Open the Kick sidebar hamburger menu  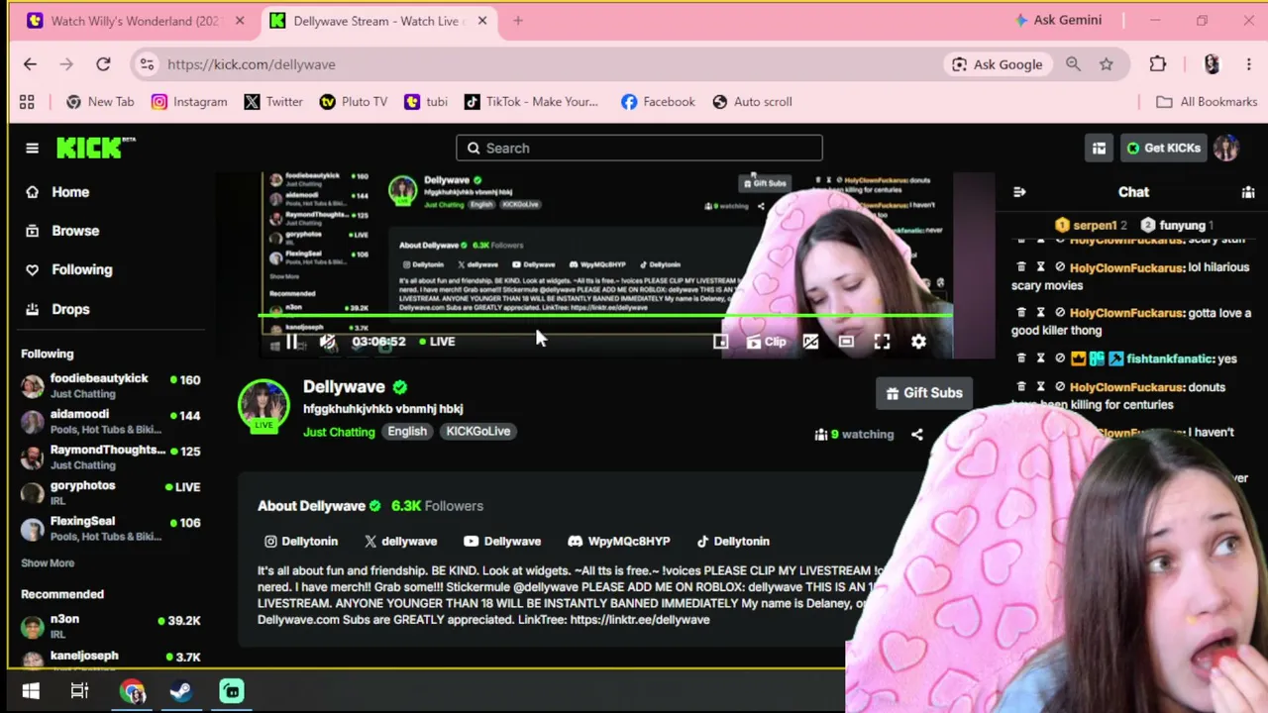coord(32,149)
